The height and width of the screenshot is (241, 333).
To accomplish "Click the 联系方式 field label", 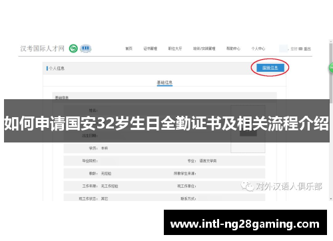I will [188, 198].
